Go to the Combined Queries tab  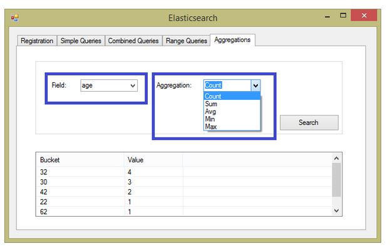133,41
